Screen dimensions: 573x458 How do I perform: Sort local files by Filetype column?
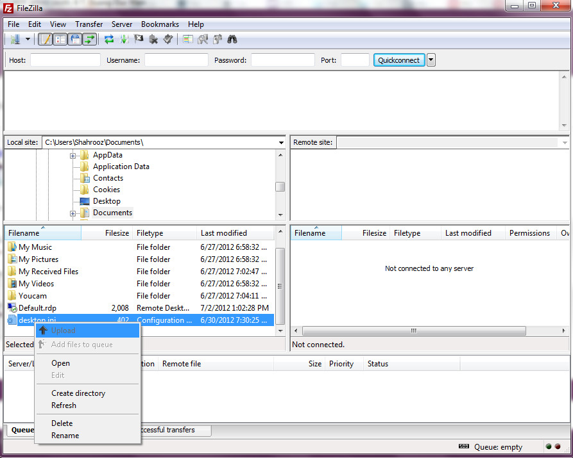[164, 233]
